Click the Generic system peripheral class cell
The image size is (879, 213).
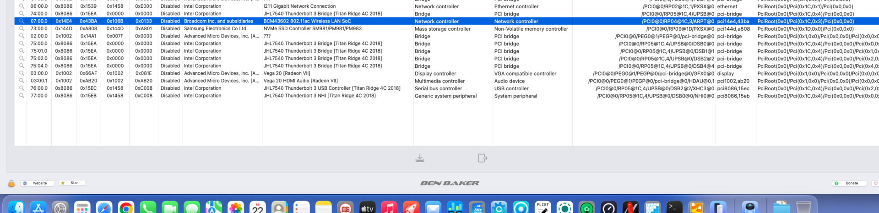[x=445, y=96]
